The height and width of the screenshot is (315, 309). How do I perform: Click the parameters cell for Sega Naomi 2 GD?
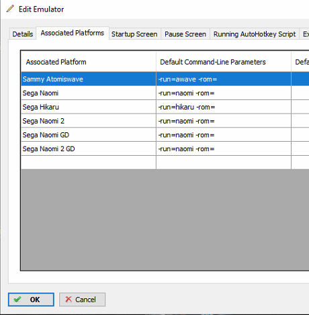(224, 148)
